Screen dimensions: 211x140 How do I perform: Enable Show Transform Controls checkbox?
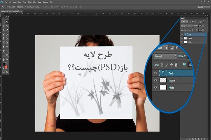[x=26, y=7]
